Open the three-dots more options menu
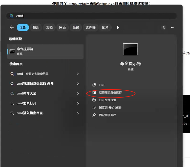 click(x=172, y=28)
